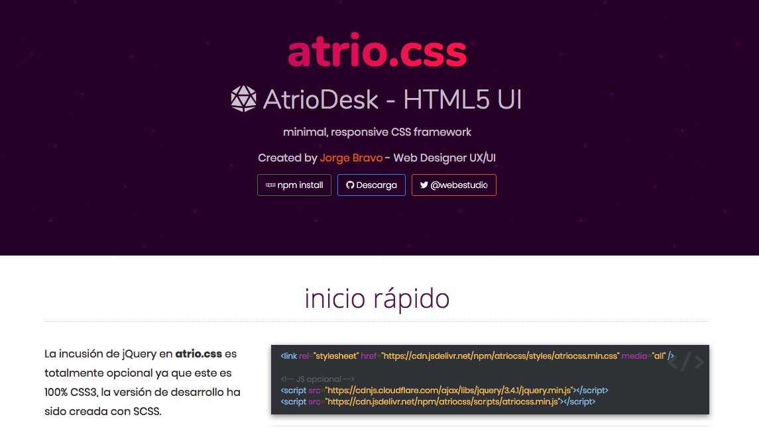Screen dimensions: 759x427
Task: Open the Descarga GitHub button
Action: click(371, 185)
